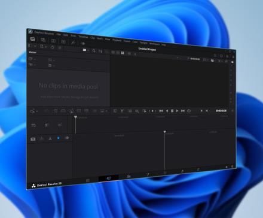Open the Fusion menu
The image size is (263, 218).
(127, 41)
